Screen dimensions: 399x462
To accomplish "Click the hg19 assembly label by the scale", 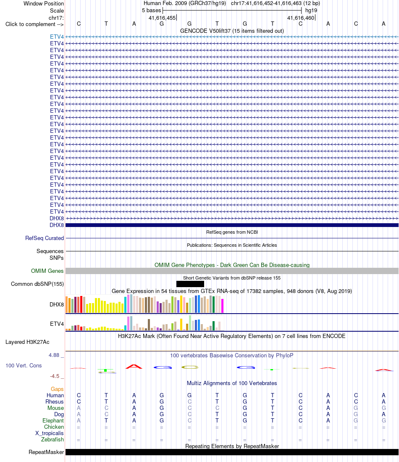I will [x=311, y=11].
